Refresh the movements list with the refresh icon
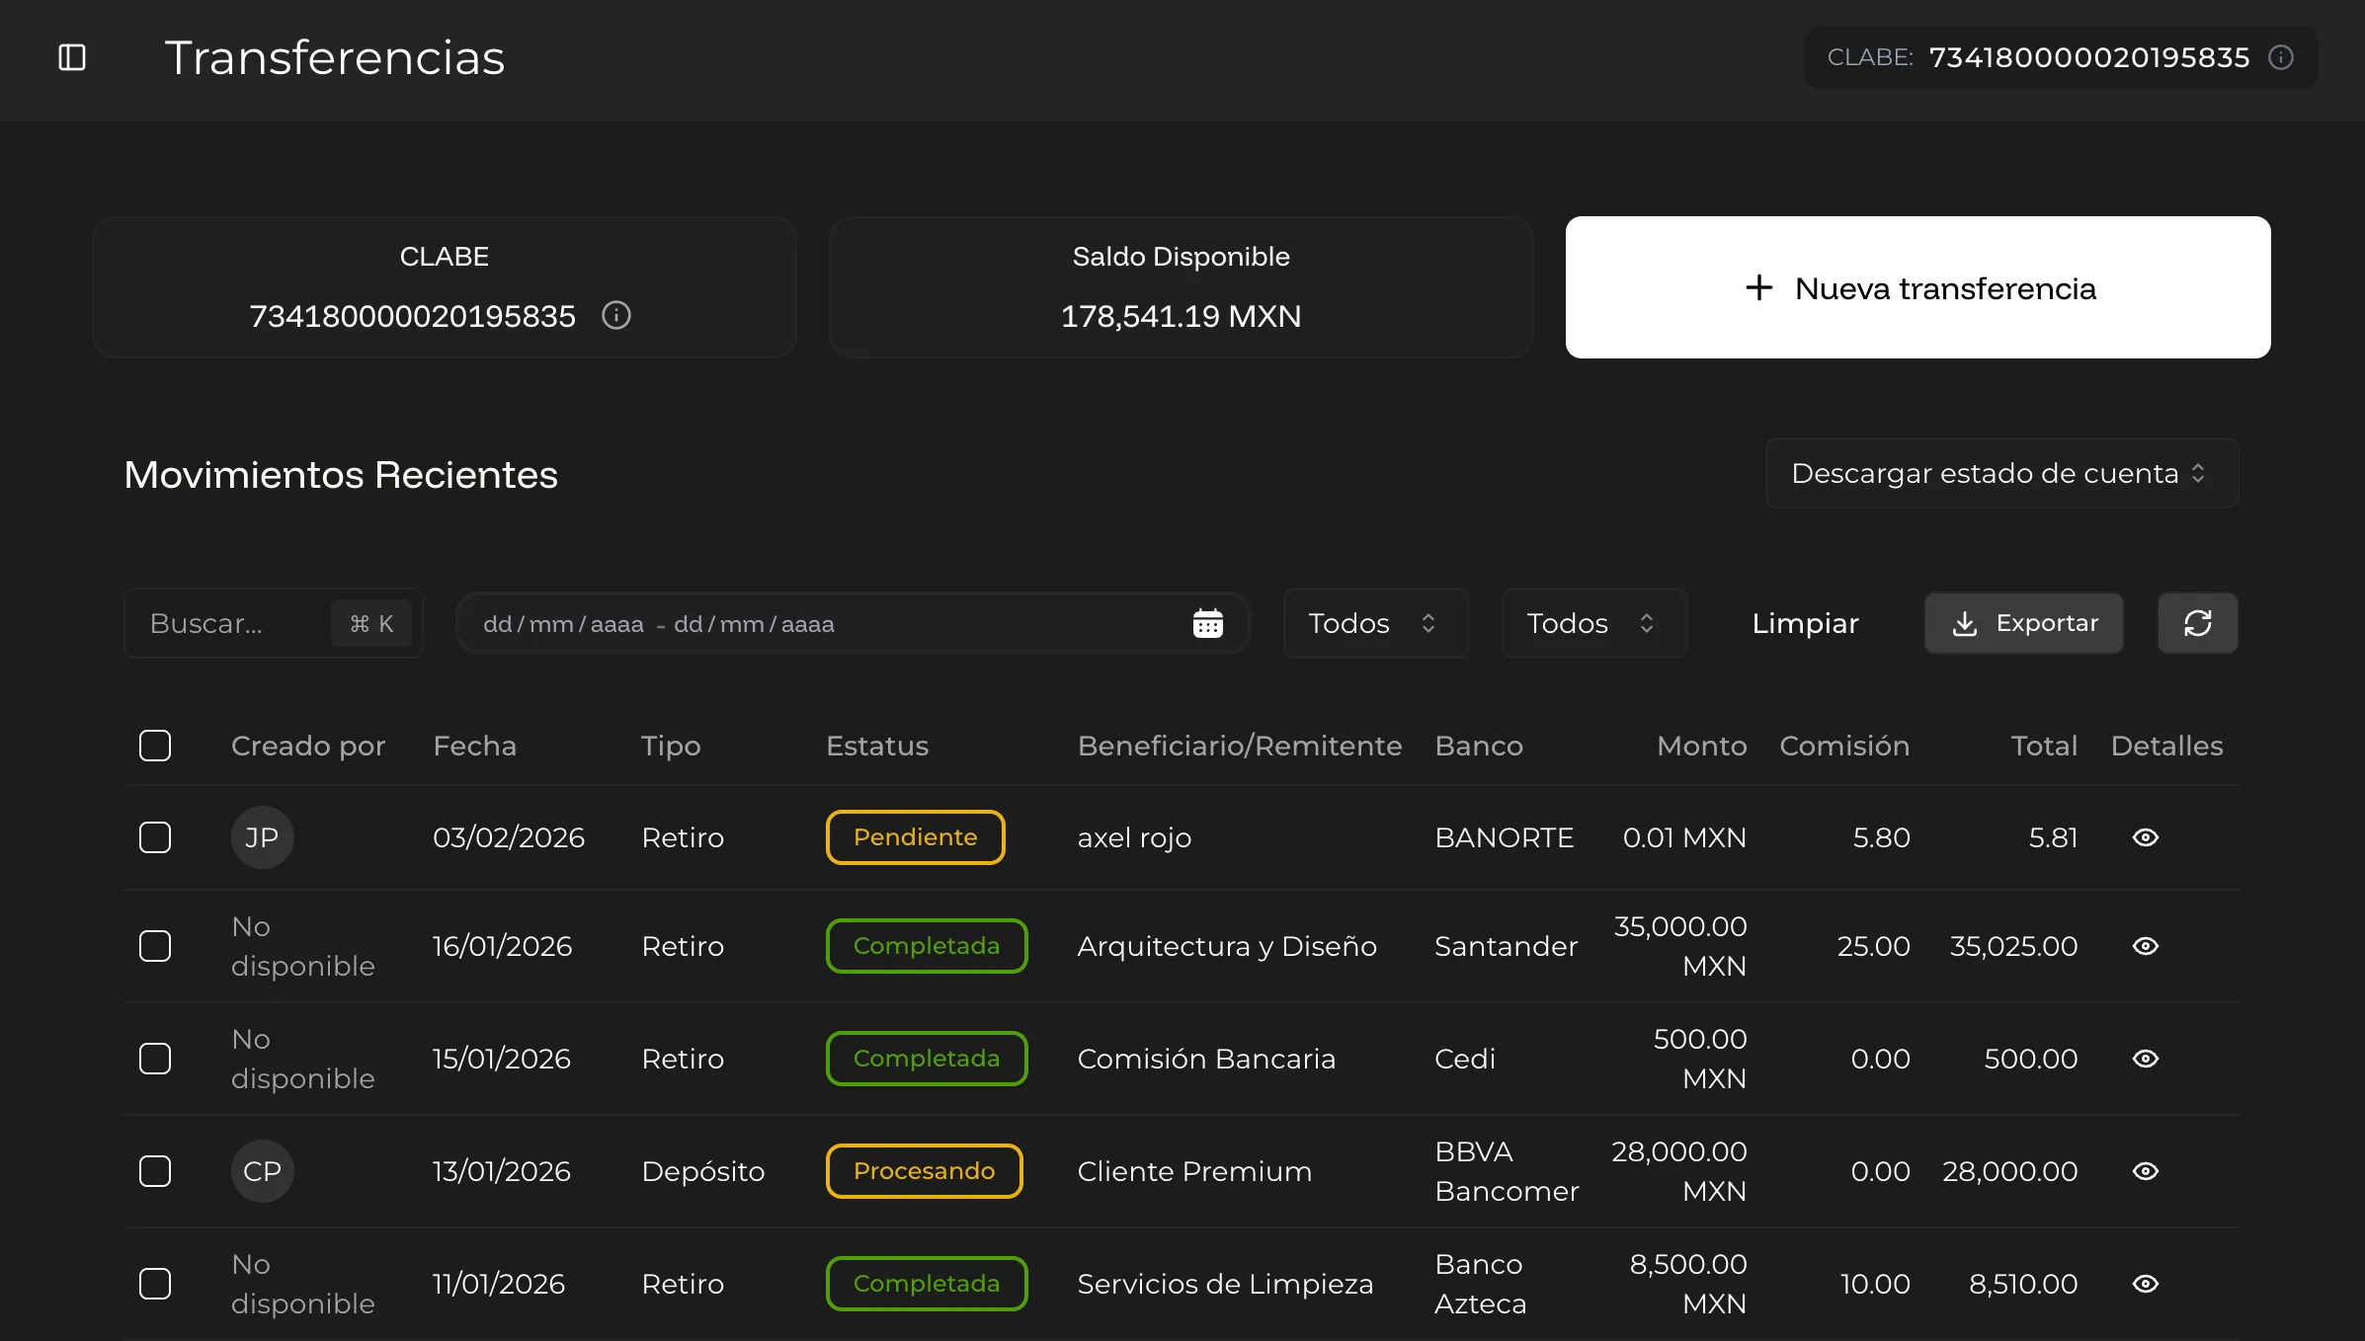The height and width of the screenshot is (1341, 2365). [x=2197, y=623]
